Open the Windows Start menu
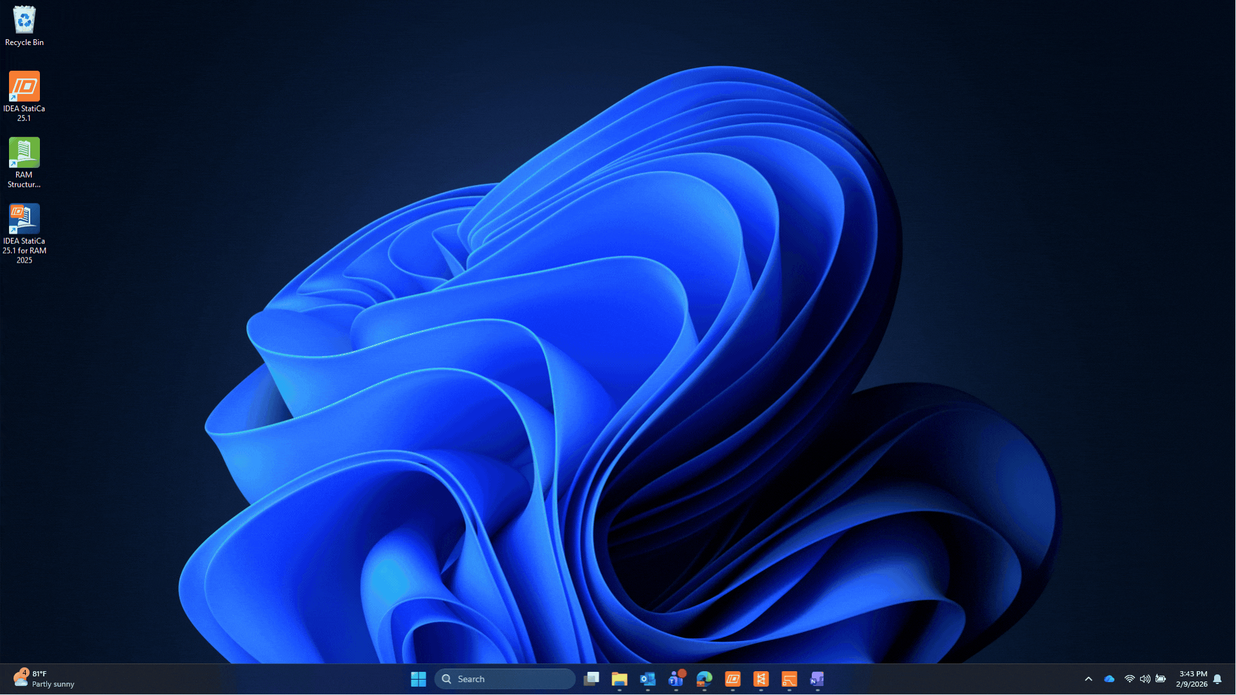1236x695 pixels. 418,679
